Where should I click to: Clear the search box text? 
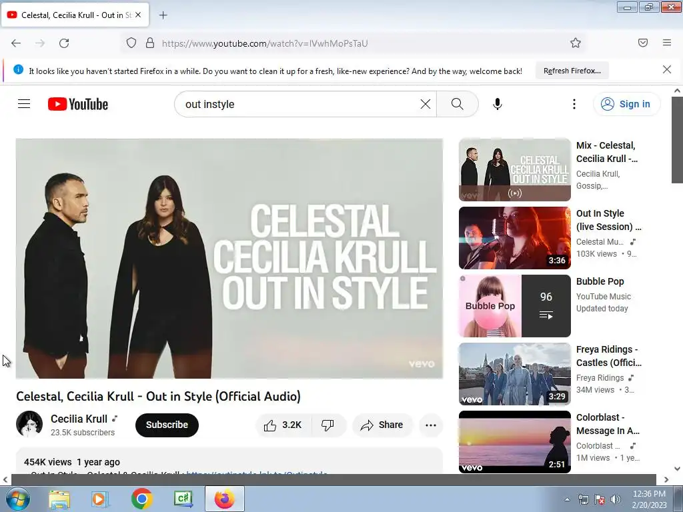pyautogui.click(x=425, y=104)
